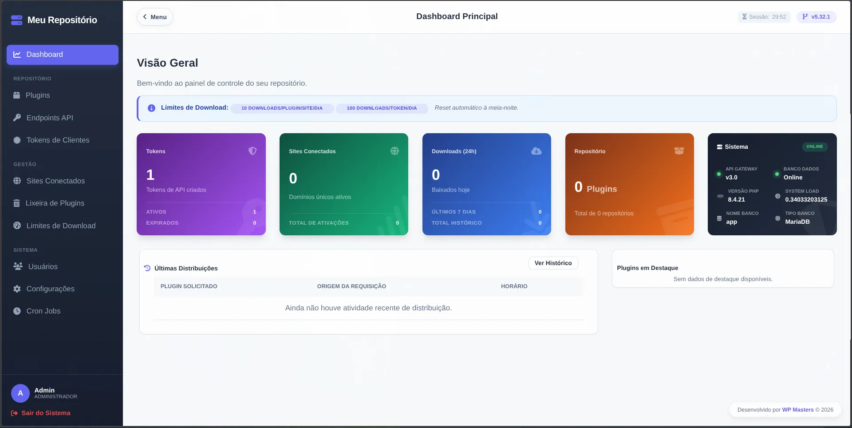Viewport: 852px width, 428px height.
Task: Click the shield icon on Tokens card
Action: 252,151
